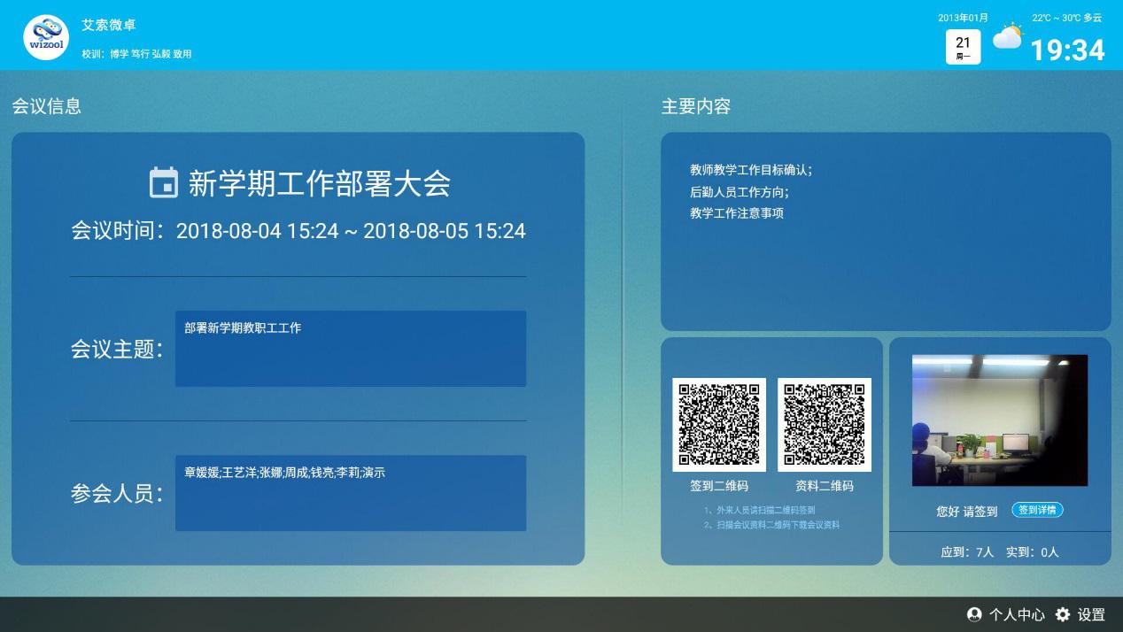This screenshot has width=1123, height=632.
Task: Click the 22℃~30℃ 多云 temperature readout
Action: point(1066,16)
